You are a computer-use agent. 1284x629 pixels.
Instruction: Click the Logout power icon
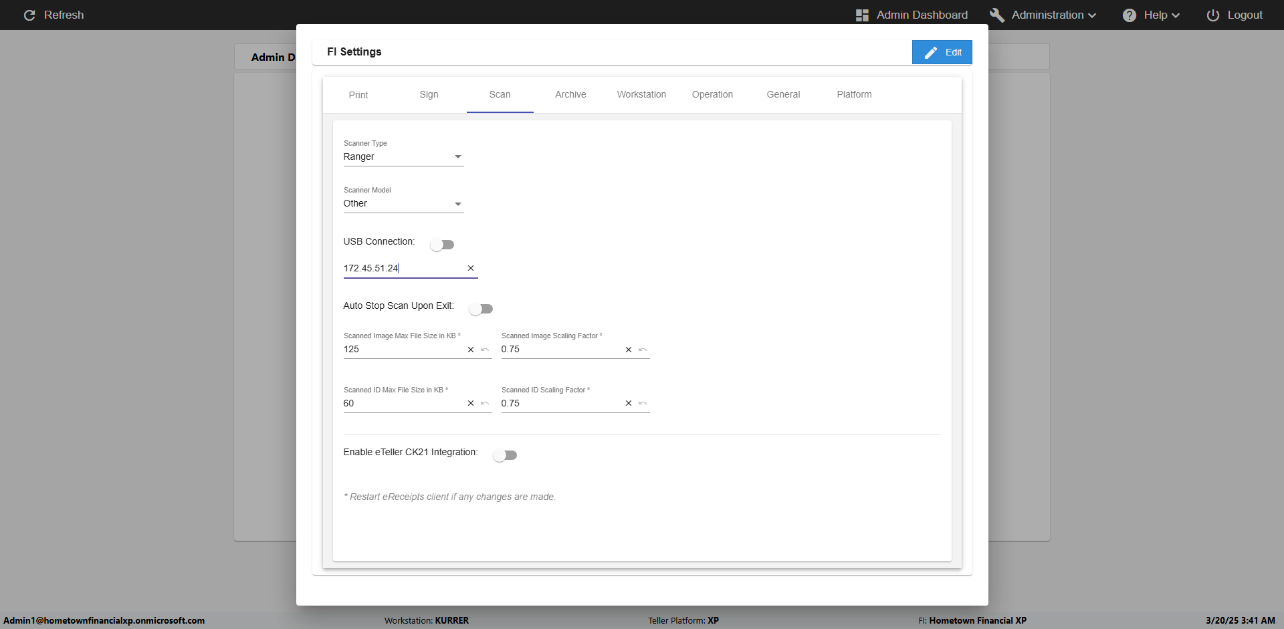(x=1213, y=15)
